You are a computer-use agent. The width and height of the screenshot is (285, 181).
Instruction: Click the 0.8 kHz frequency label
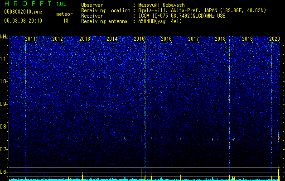[4, 127]
